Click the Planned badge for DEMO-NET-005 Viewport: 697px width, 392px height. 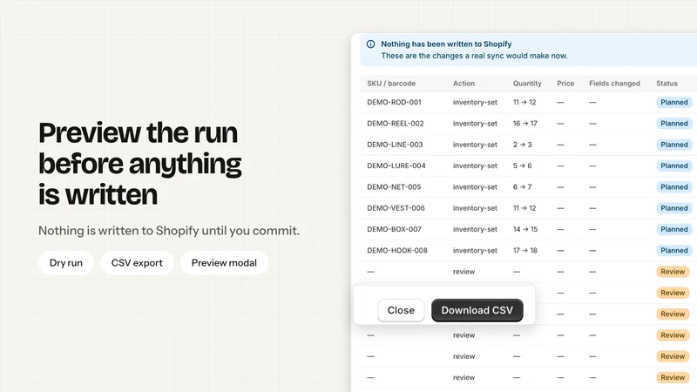[673, 187]
